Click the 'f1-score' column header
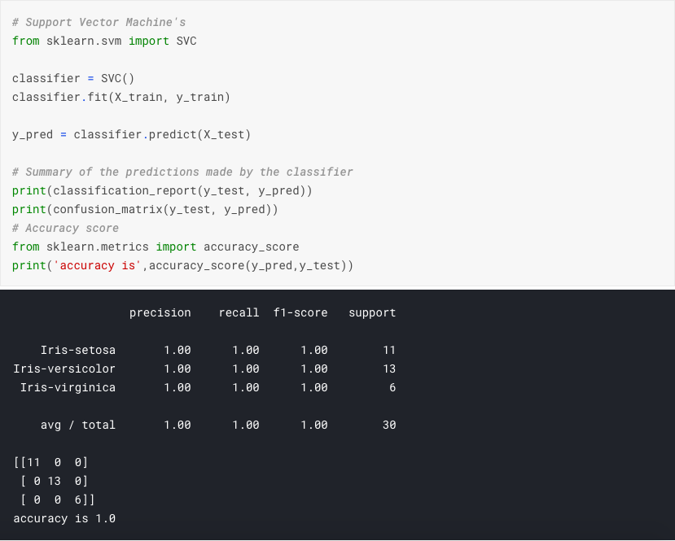This screenshot has height=541, width=675. click(300, 312)
